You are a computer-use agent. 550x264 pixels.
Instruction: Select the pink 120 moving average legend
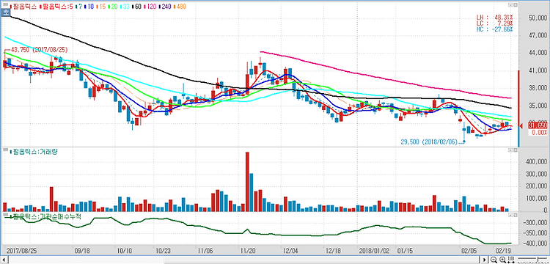click(150, 7)
